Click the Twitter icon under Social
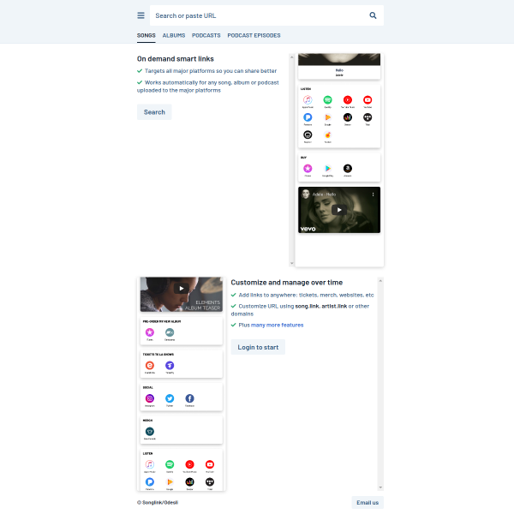Screen dimensions: 514x514 click(x=170, y=398)
